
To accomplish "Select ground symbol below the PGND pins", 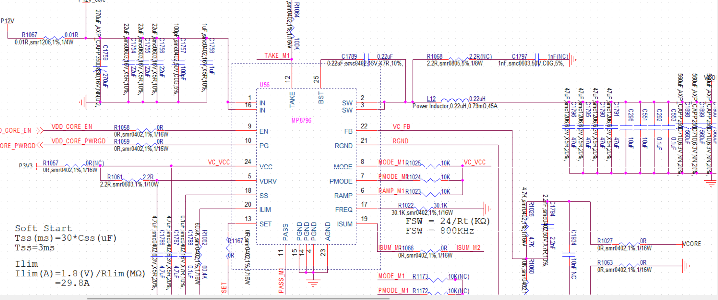I will [x=313, y=282].
